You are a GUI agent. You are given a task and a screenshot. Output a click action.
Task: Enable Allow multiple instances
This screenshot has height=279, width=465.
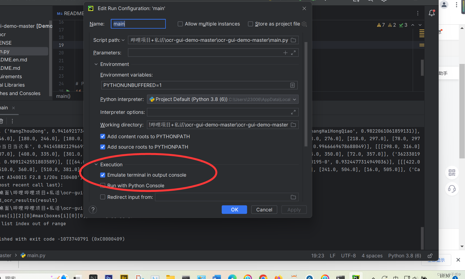(180, 24)
